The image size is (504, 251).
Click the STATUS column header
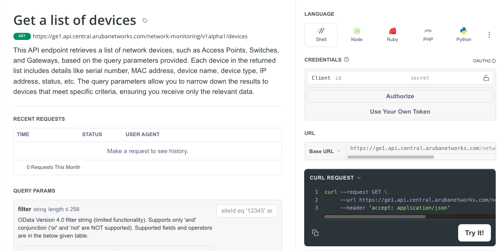(92, 134)
